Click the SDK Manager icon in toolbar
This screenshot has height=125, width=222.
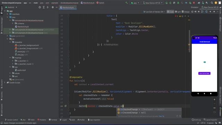coord(207,3)
